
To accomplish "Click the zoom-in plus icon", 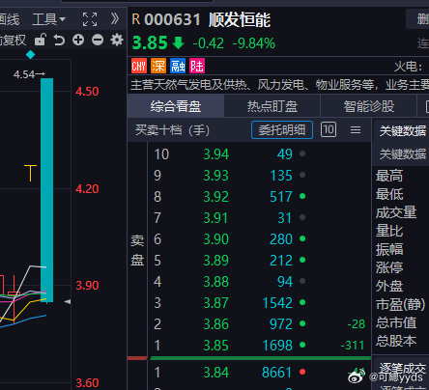I will (x=78, y=40).
